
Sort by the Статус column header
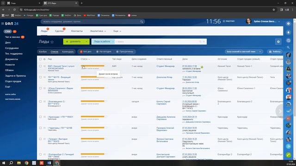coord(85,59)
